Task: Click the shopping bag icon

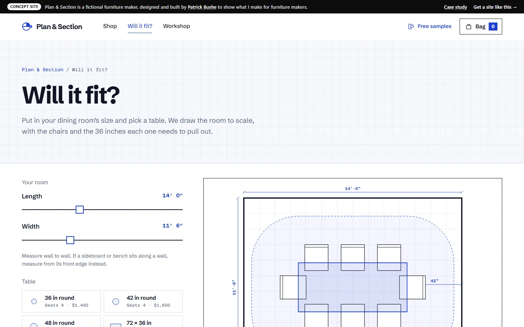Action: click(469, 27)
